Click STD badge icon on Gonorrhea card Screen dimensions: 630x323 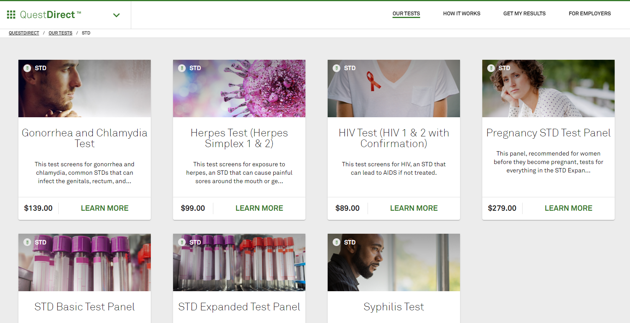click(27, 68)
